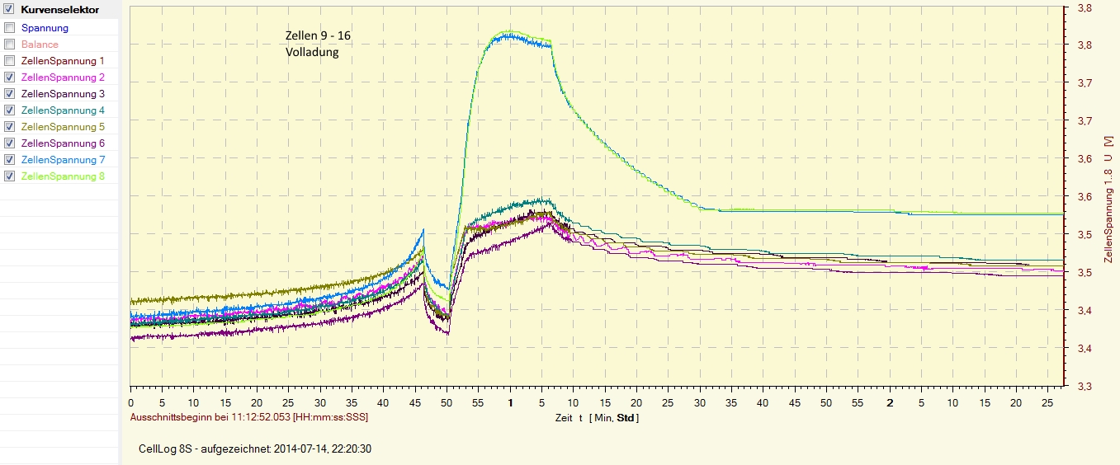
Task: Click the 3,3 value on voltage axis
Action: 1085,386
